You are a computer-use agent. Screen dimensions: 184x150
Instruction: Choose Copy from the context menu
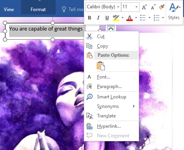click(111, 46)
